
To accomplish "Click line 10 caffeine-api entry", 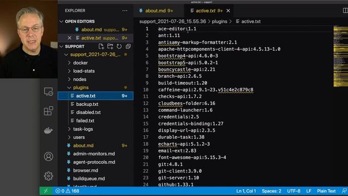I will 206,90.
